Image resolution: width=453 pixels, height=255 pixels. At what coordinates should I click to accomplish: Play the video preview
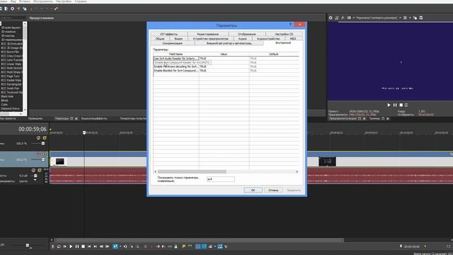coord(389,105)
